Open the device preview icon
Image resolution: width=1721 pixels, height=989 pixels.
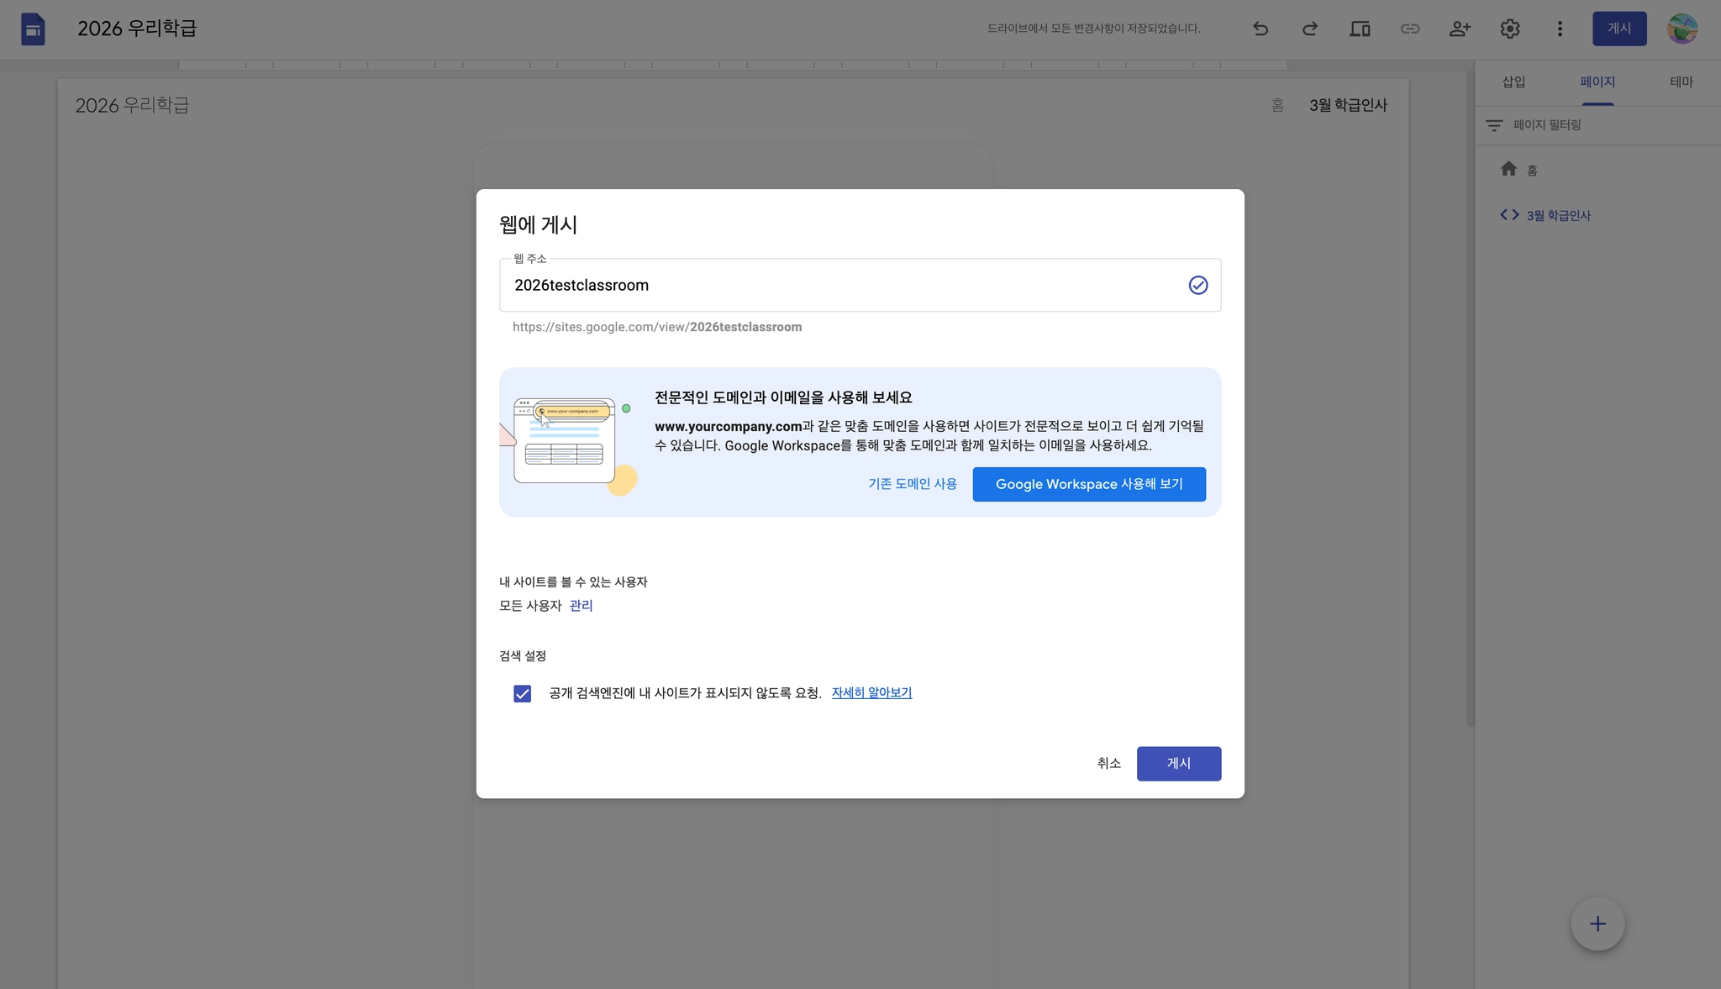point(1360,29)
